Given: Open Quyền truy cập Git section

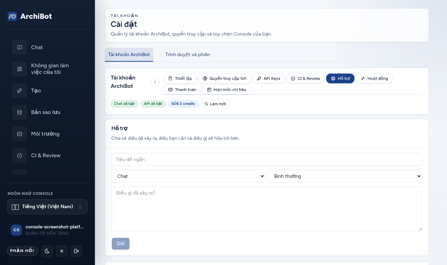Looking at the screenshot, I should 224,78.
